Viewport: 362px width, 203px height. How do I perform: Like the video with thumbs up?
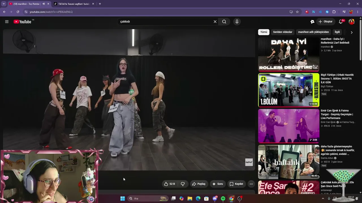coord(169,184)
